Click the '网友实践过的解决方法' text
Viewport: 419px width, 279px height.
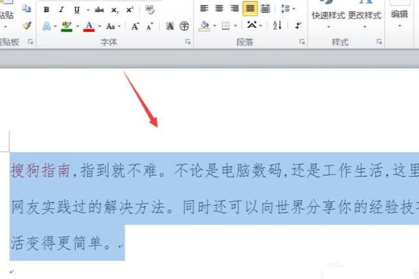coord(87,207)
